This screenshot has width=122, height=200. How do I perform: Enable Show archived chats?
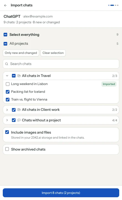pos(7,149)
